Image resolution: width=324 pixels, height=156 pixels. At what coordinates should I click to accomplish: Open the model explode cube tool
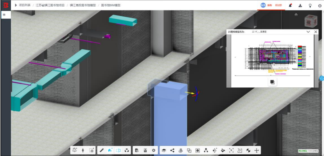point(127,151)
